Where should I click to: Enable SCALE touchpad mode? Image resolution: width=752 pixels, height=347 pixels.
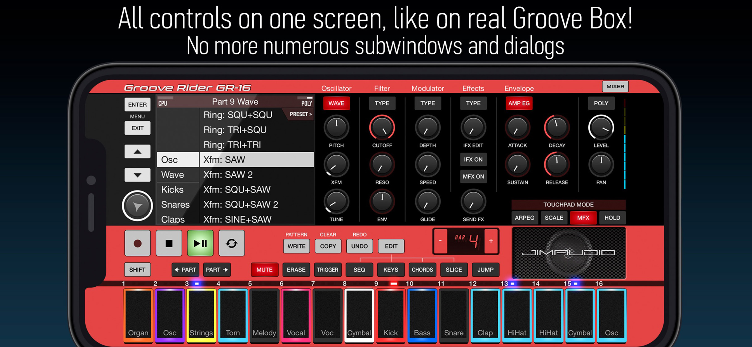(554, 218)
